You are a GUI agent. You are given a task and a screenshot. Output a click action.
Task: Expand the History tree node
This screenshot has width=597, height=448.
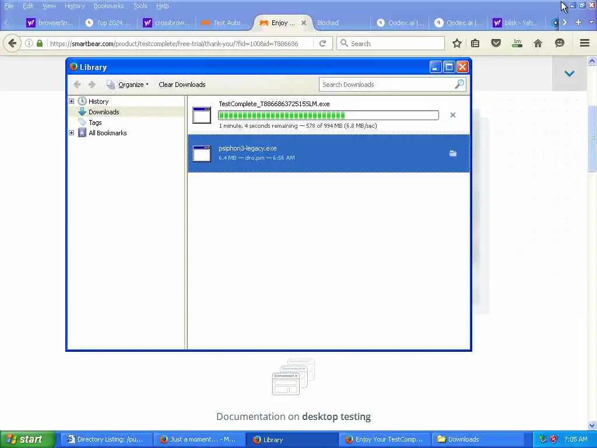(x=71, y=101)
